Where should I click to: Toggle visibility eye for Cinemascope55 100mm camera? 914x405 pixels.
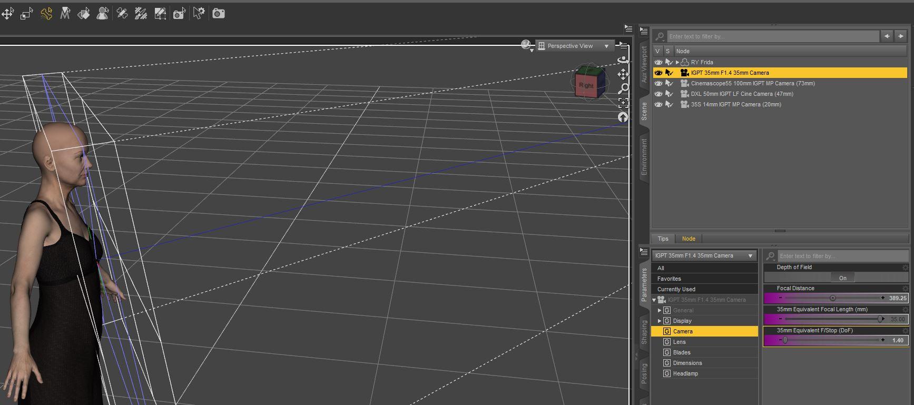point(659,83)
